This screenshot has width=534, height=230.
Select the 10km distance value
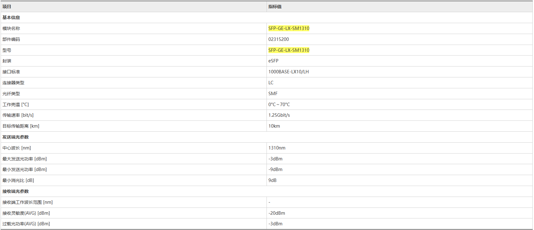point(274,126)
